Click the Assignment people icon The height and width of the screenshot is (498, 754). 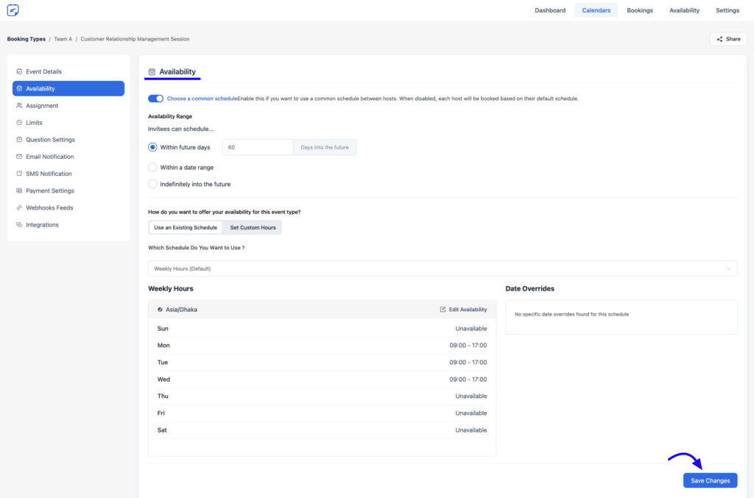19,106
